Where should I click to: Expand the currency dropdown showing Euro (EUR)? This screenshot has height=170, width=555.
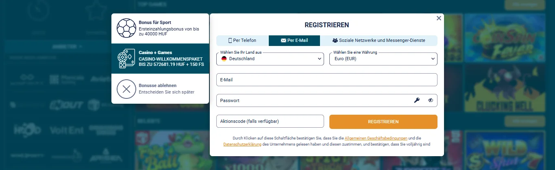pos(383,59)
